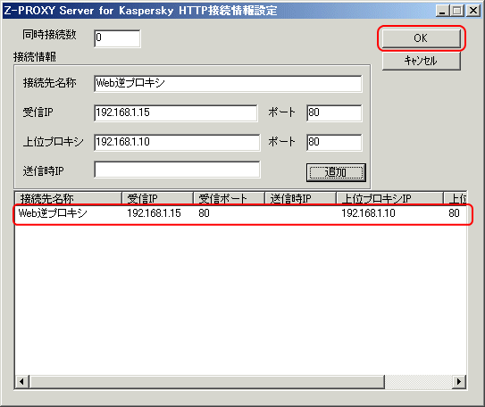Click the scrollbar right arrow
Screen dimensions: 485x407
pyautogui.click(x=459, y=382)
